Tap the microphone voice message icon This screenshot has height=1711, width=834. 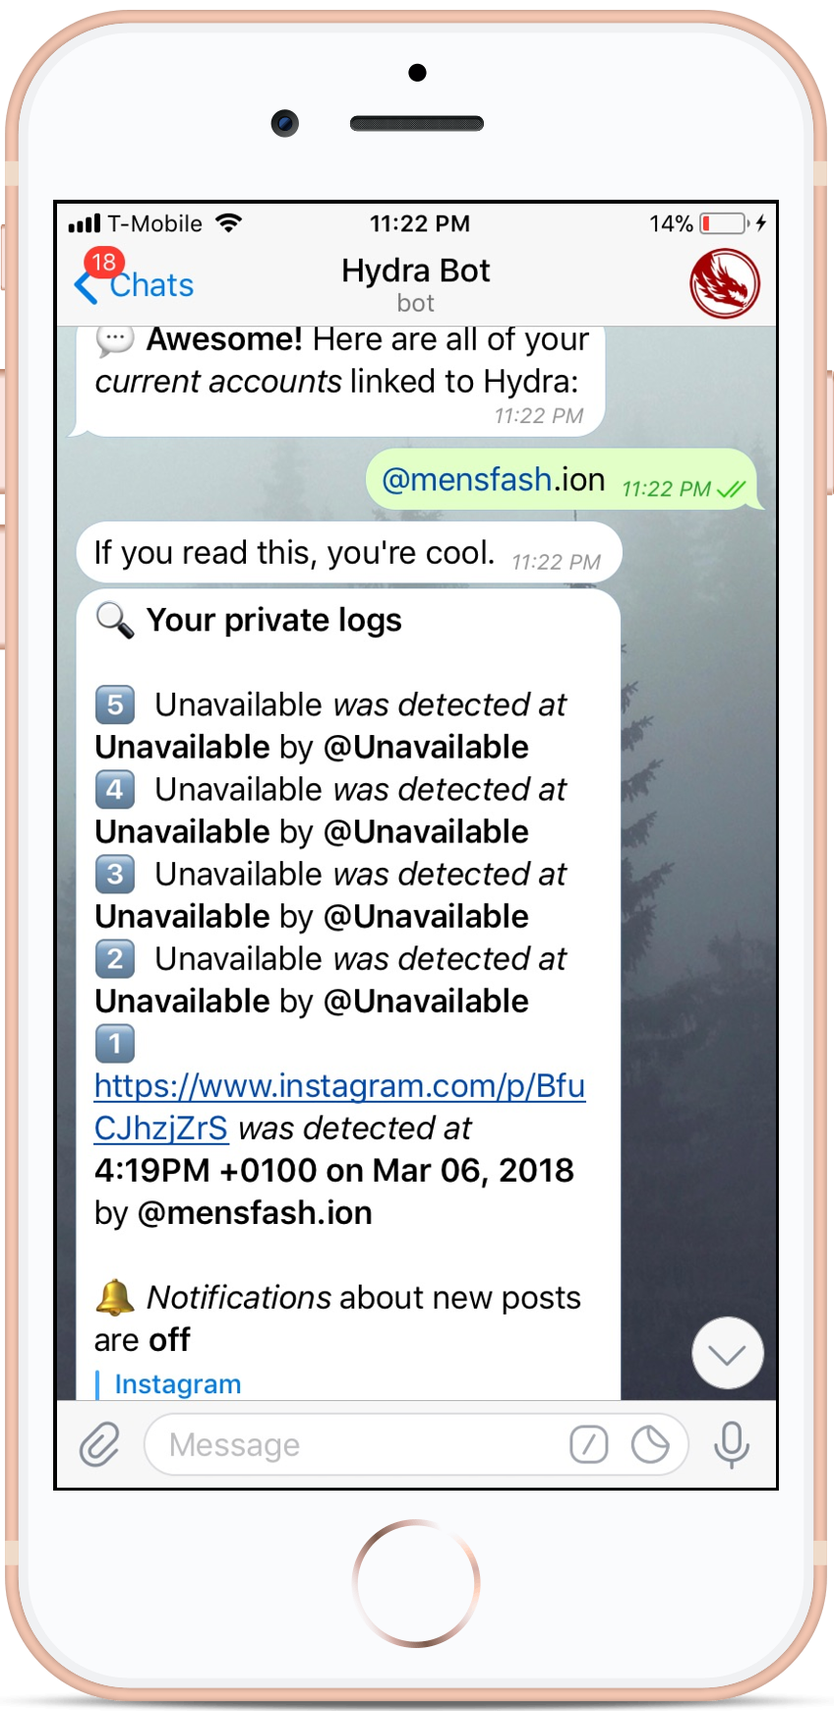coord(732,1444)
